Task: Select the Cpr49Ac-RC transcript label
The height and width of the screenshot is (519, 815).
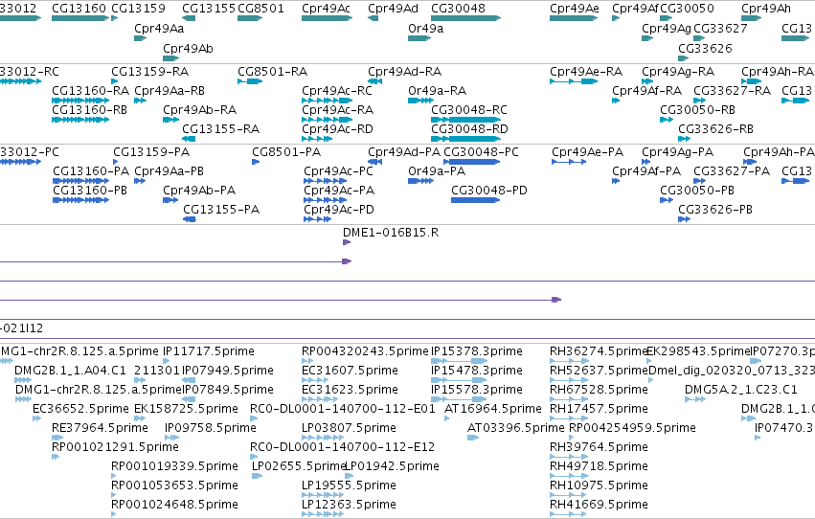Action: tap(337, 90)
